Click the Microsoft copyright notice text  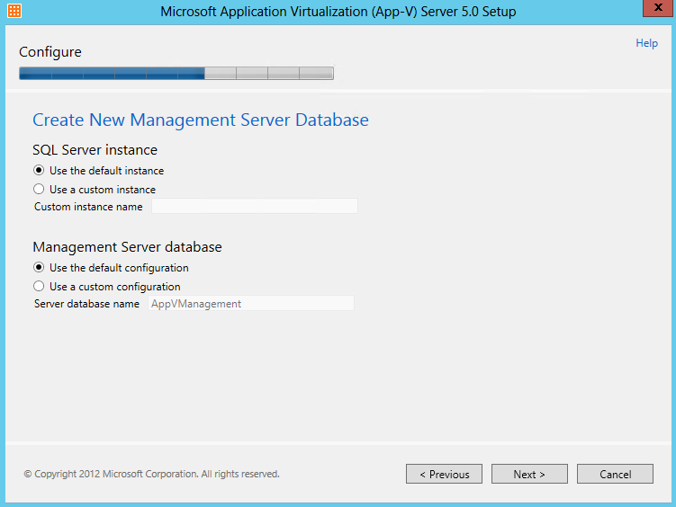(152, 474)
